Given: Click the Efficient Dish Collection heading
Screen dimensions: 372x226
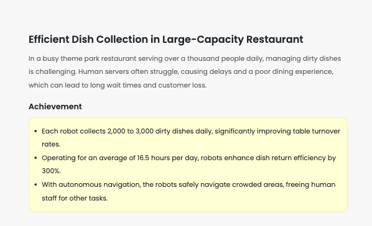Looking at the screenshot, I should 166,40.
